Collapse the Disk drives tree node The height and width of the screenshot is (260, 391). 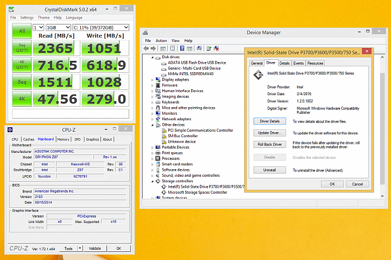pos(153,58)
